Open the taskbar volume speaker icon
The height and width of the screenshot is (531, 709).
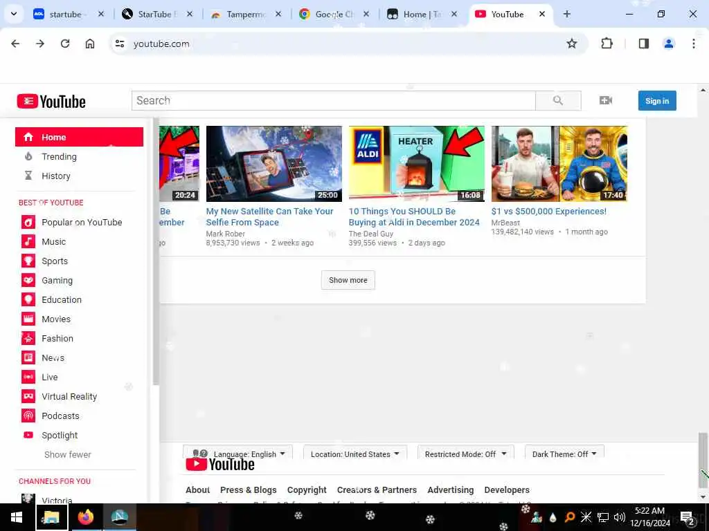pos(620,517)
